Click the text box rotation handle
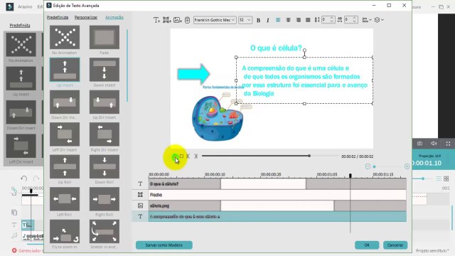This screenshot has height=256, width=455. tap(304, 50)
